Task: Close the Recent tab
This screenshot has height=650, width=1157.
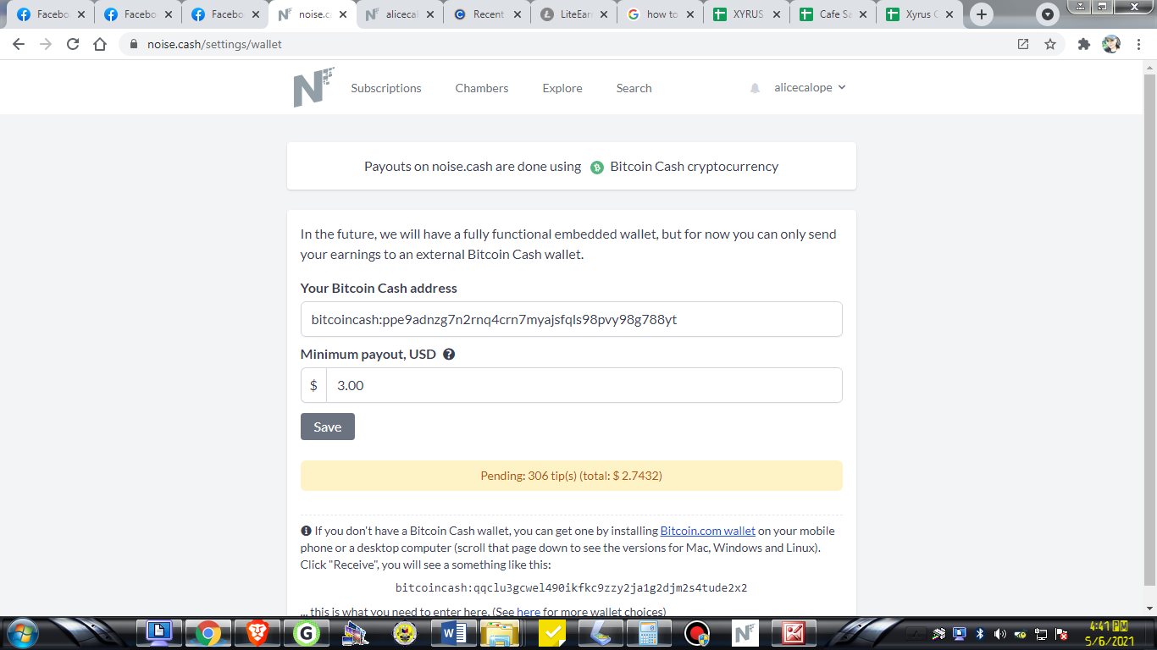Action: [516, 14]
